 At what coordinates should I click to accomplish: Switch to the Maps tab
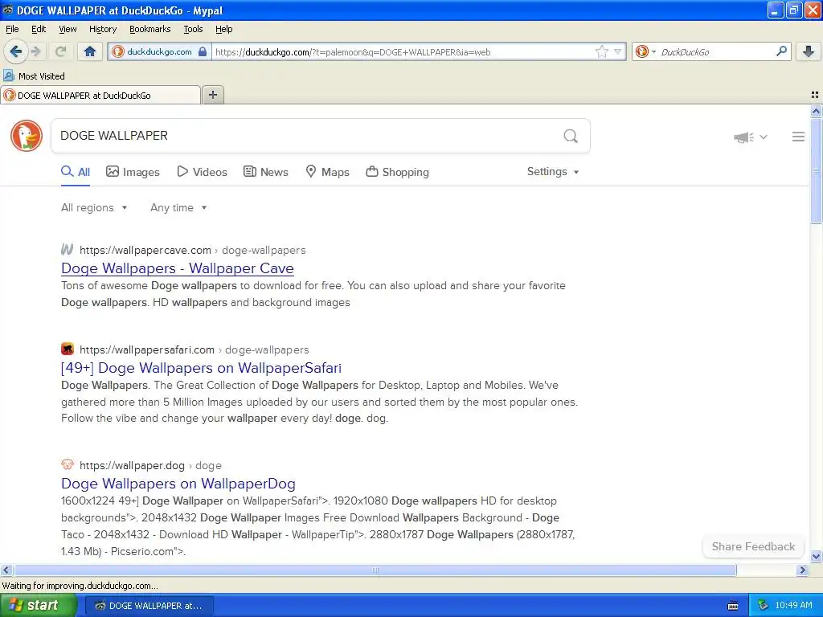328,172
